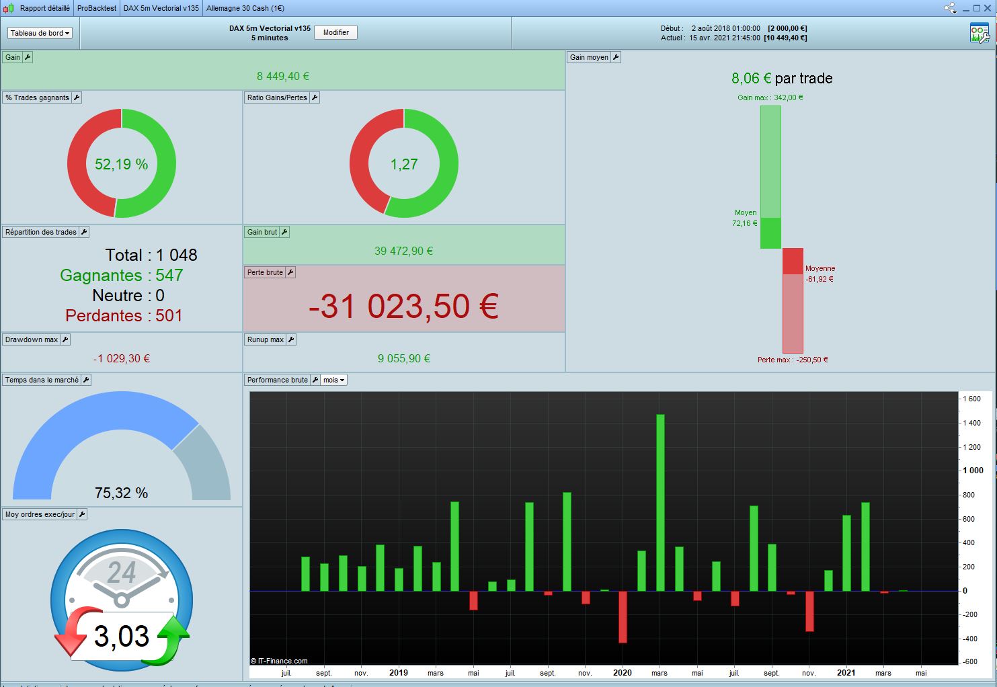
Task: Click the Gagnantes : 547 line
Action: 122,276
